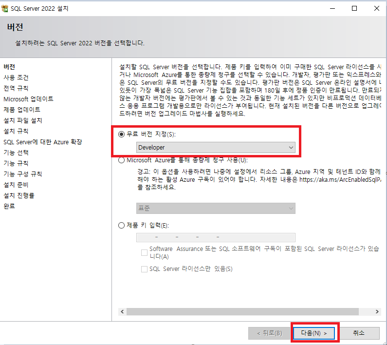This screenshot has height=345, width=387.
Task: Click 기능 선택 step in sidebar
Action: (x=16, y=153)
